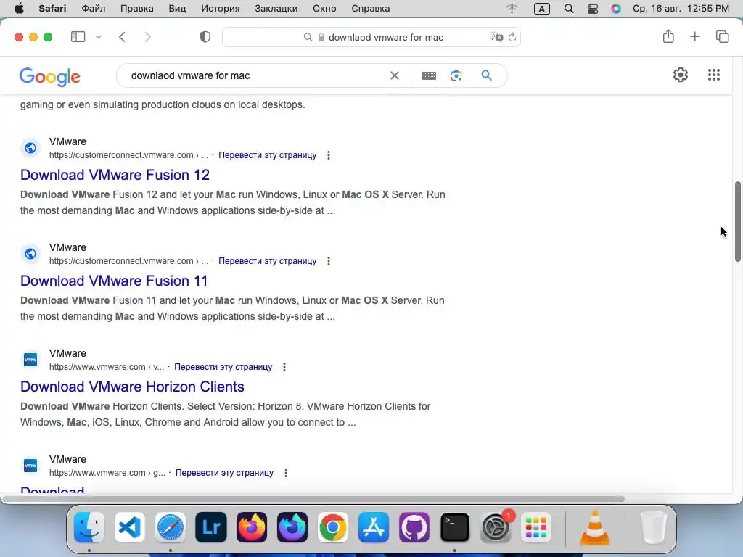The height and width of the screenshot is (557, 743).
Task: Open the Вид menu
Action: tap(177, 9)
